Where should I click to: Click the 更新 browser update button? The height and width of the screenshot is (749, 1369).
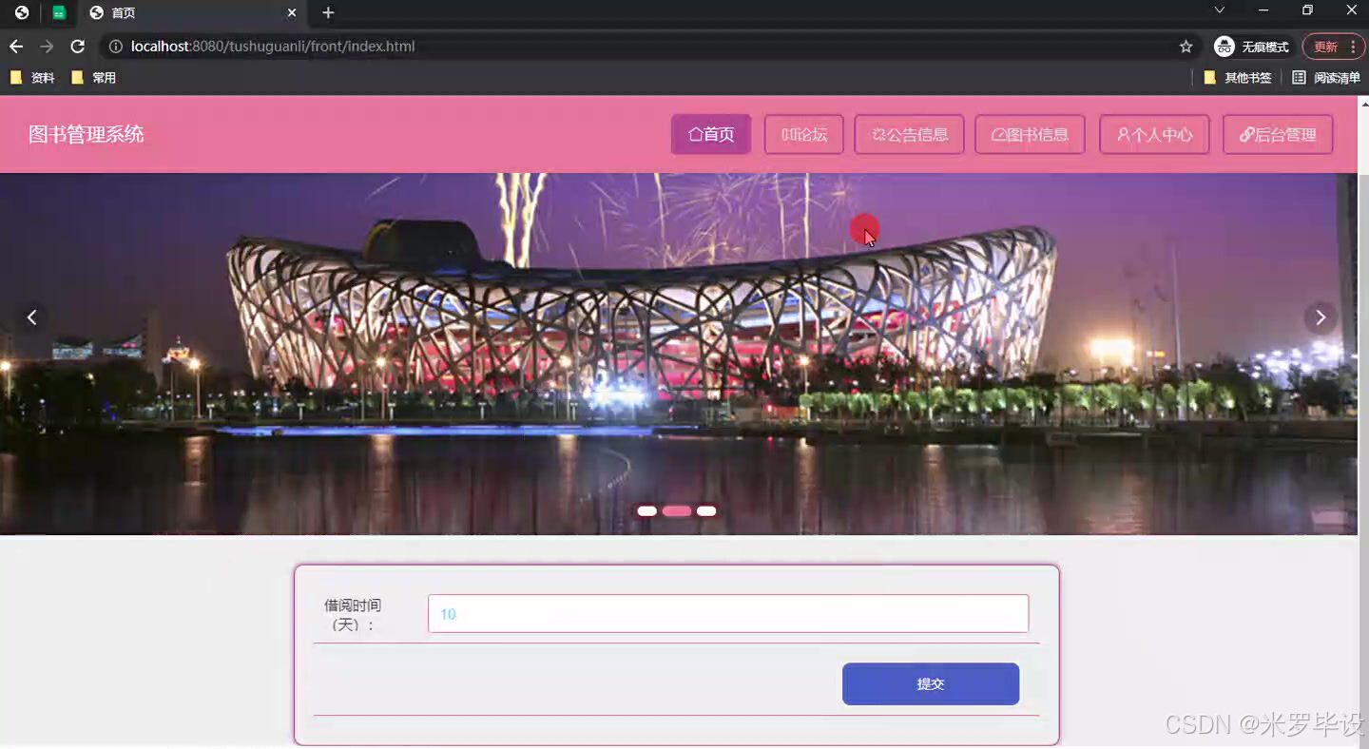1333,47
